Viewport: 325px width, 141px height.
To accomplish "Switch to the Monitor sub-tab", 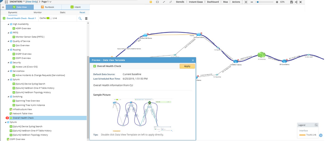I will tap(38, 12).
